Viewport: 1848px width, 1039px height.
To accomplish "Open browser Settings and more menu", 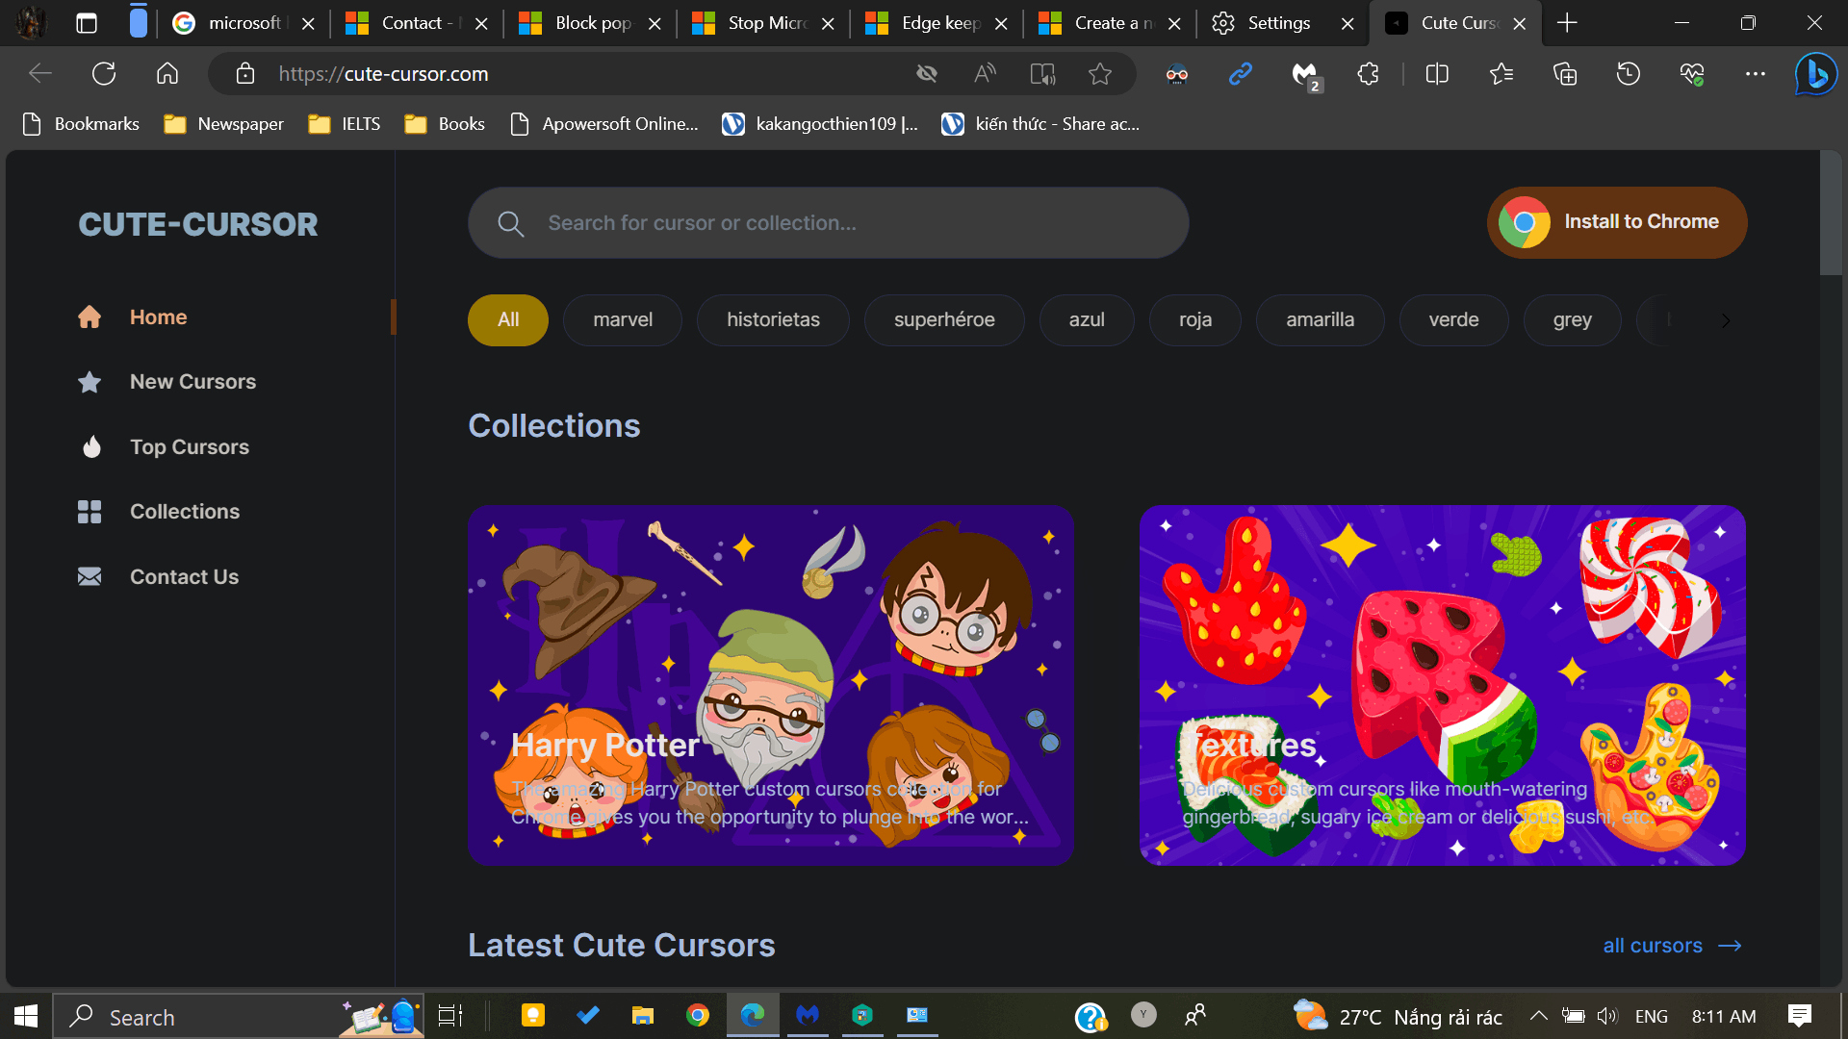I will pos(1756,74).
